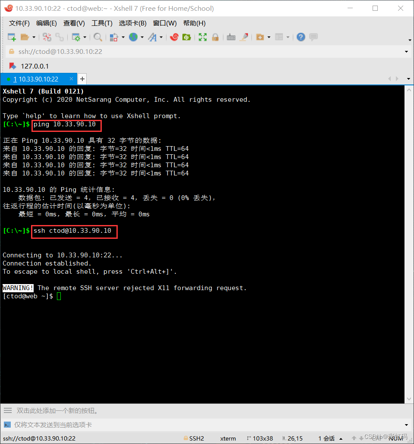Screen dimensions: 414x444
Task: Click the 127.0.0.1 bookmark flag icon
Action: (x=13, y=66)
